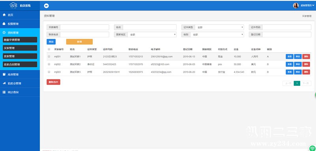
Task: Click 查看 button for mj001 row
Action: (x=290, y=57)
